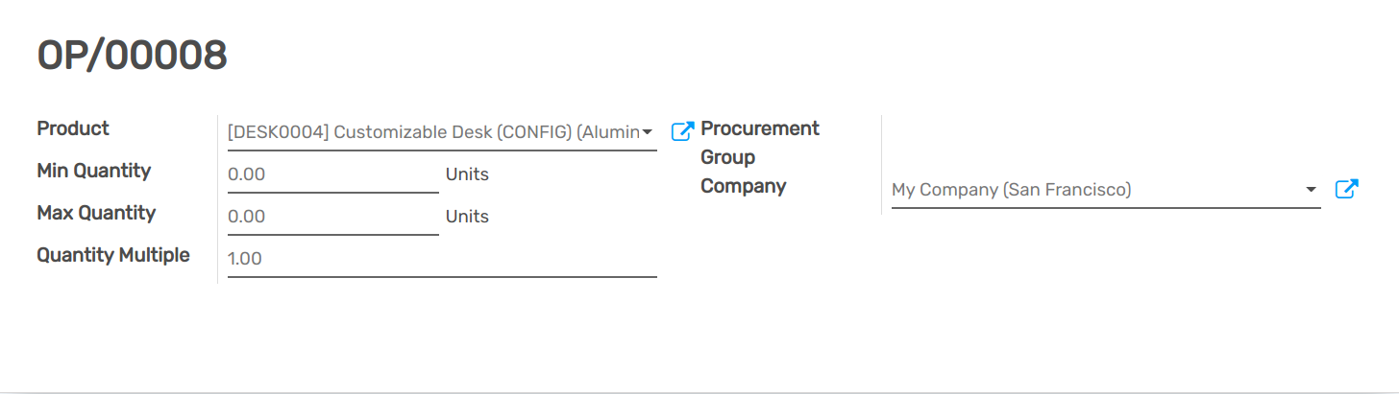Open the Product external link icon

tap(682, 131)
